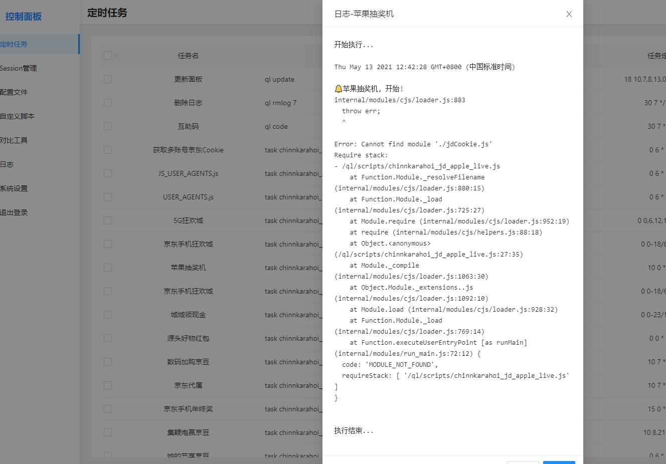Check the checkbox for 删除日志 task
The height and width of the screenshot is (464, 666).
coord(107,103)
